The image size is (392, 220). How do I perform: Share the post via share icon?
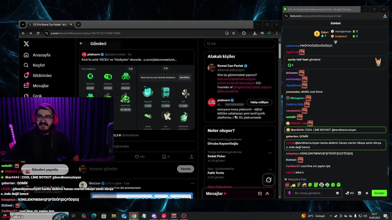191,157
